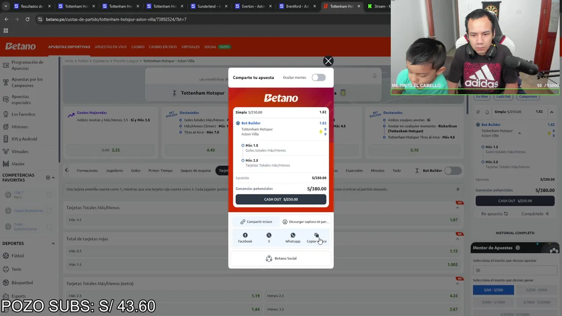Collapse the Deportes section
Screen dimensions: 562x316
pyautogui.click(x=53, y=244)
